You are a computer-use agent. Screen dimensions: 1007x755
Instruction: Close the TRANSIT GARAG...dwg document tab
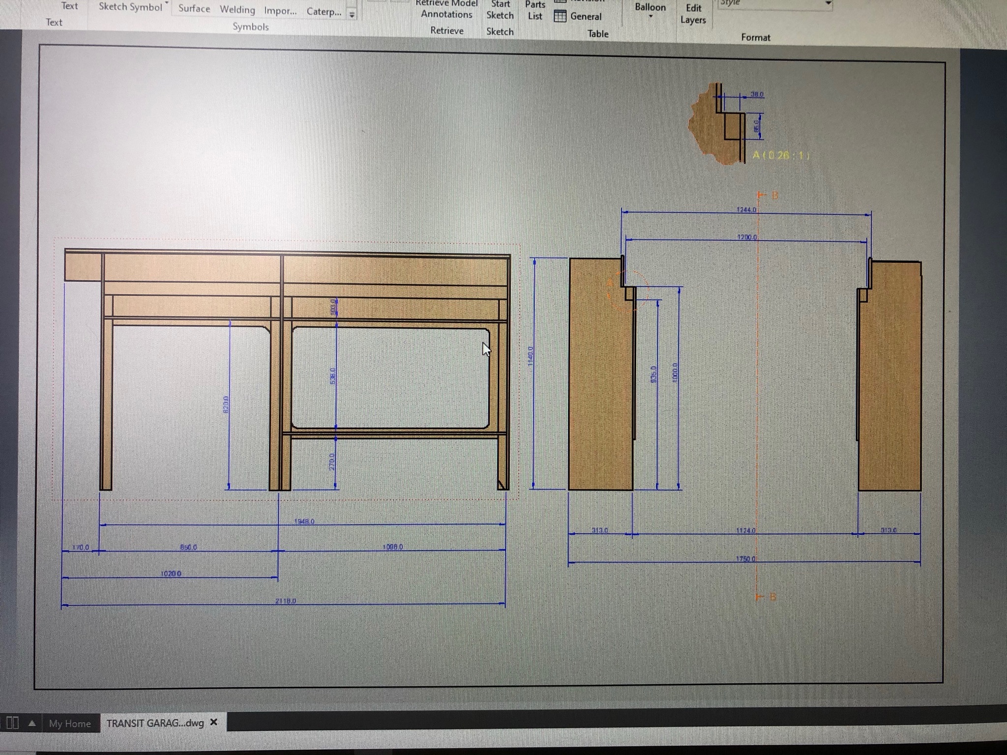click(214, 722)
